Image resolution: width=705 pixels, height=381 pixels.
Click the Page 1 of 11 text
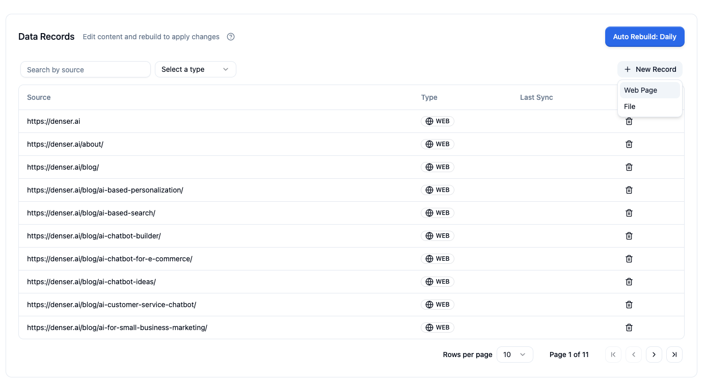tap(569, 355)
